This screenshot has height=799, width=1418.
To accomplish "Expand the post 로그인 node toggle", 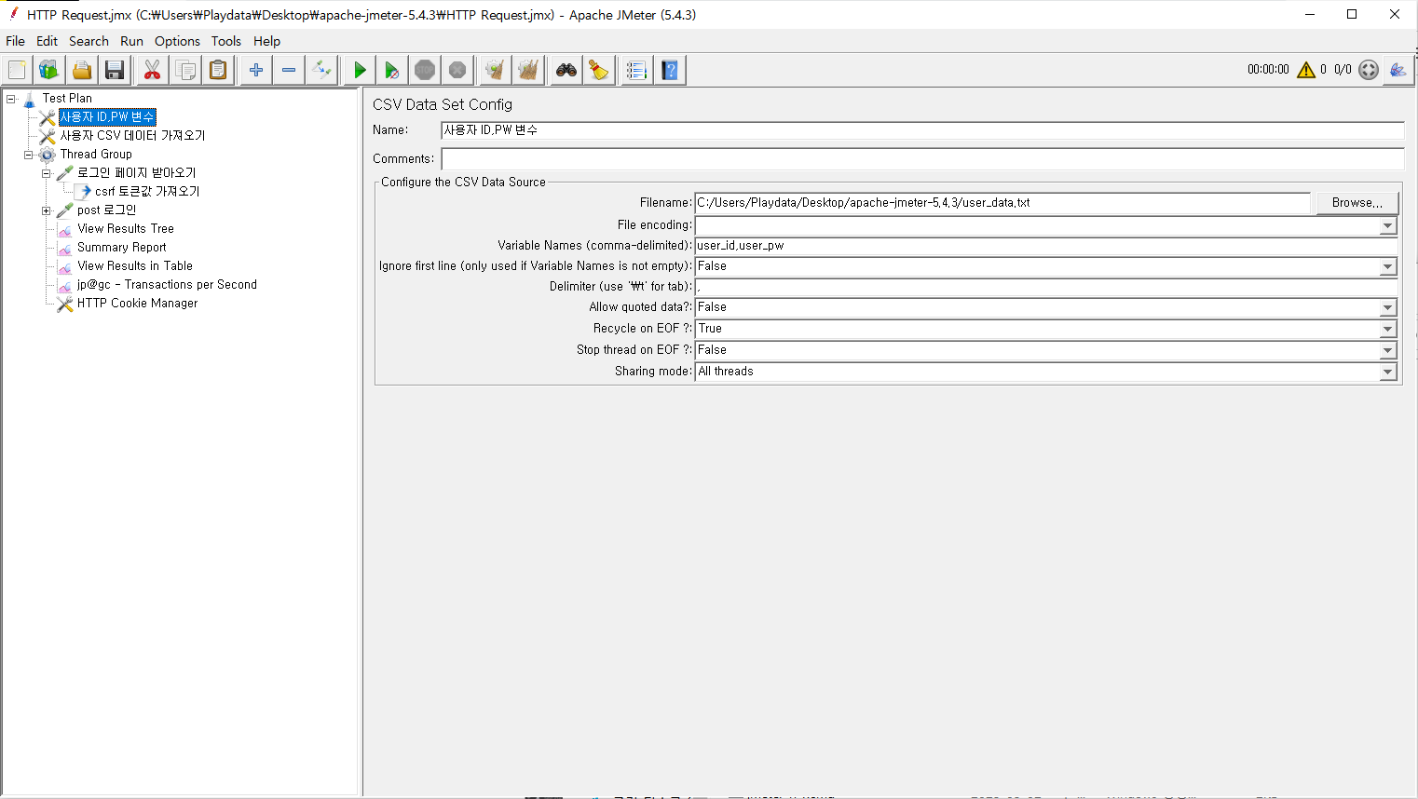I will (x=46, y=210).
